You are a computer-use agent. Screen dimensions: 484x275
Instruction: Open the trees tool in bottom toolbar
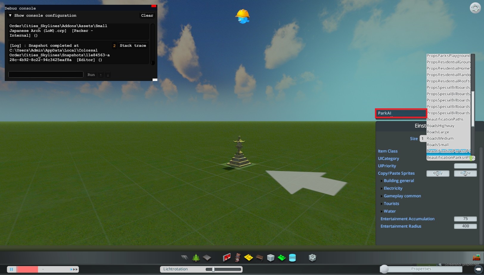[196, 258]
